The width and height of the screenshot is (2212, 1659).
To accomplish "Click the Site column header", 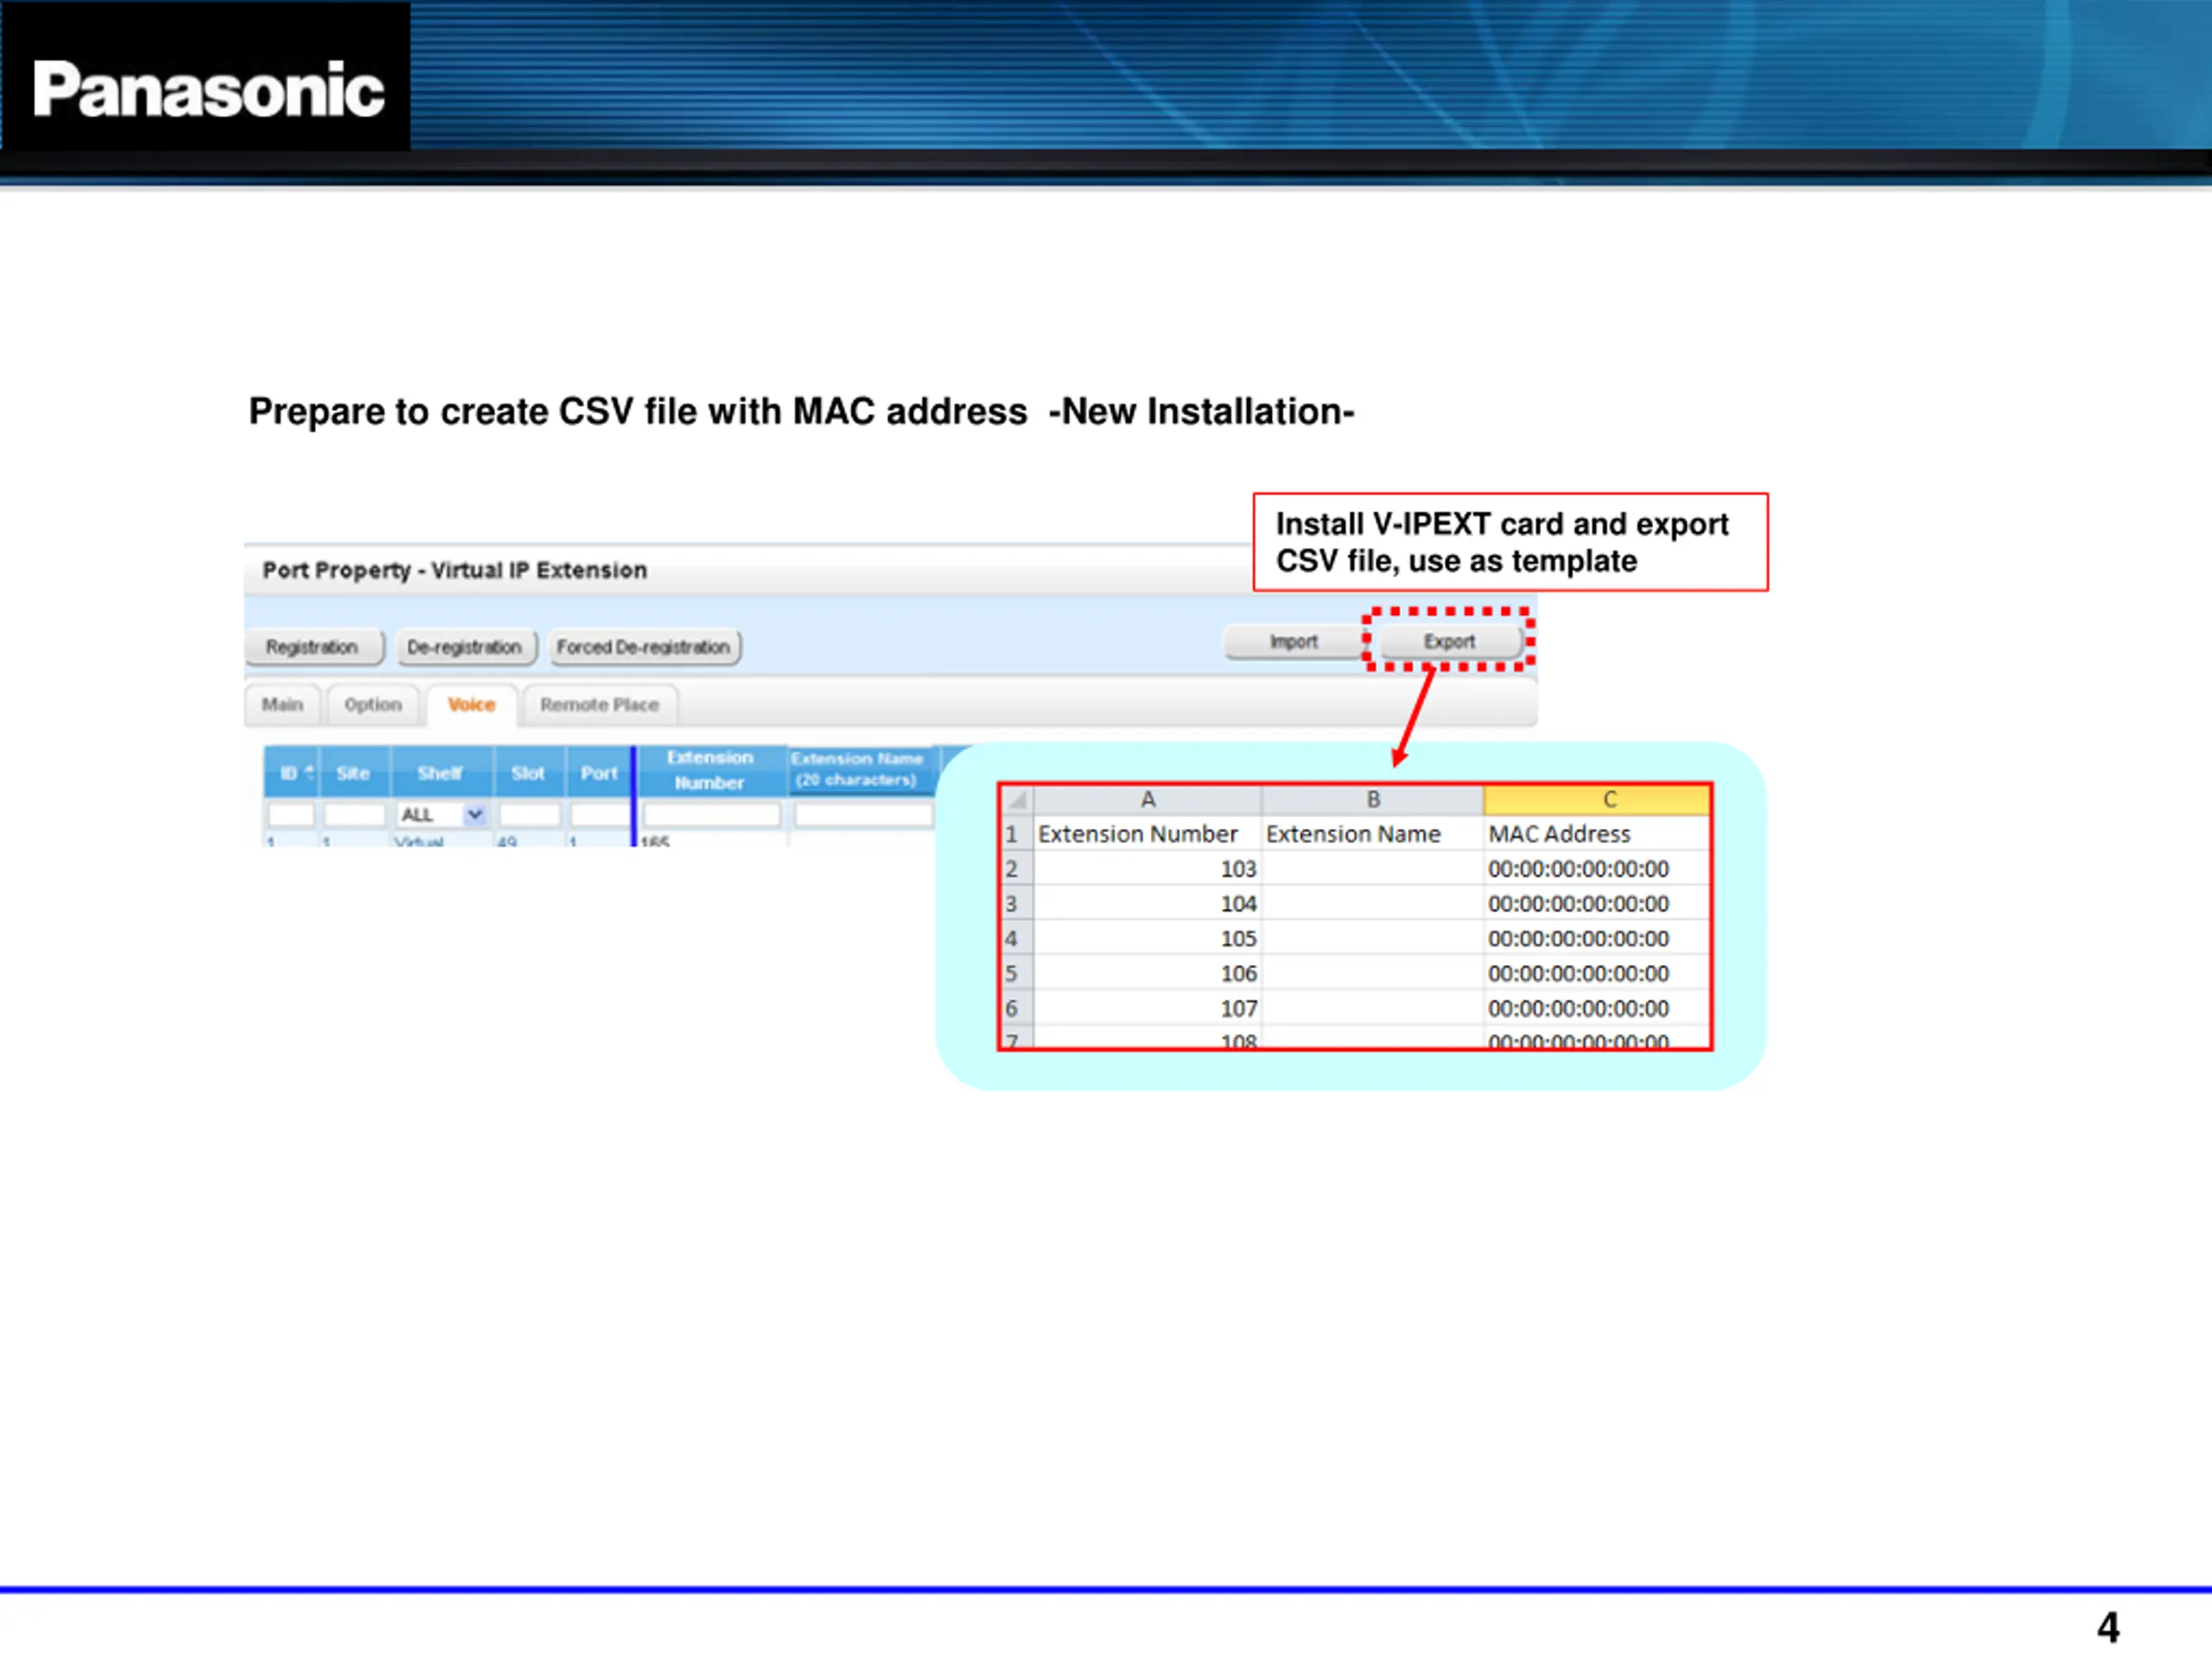I will tap(354, 772).
